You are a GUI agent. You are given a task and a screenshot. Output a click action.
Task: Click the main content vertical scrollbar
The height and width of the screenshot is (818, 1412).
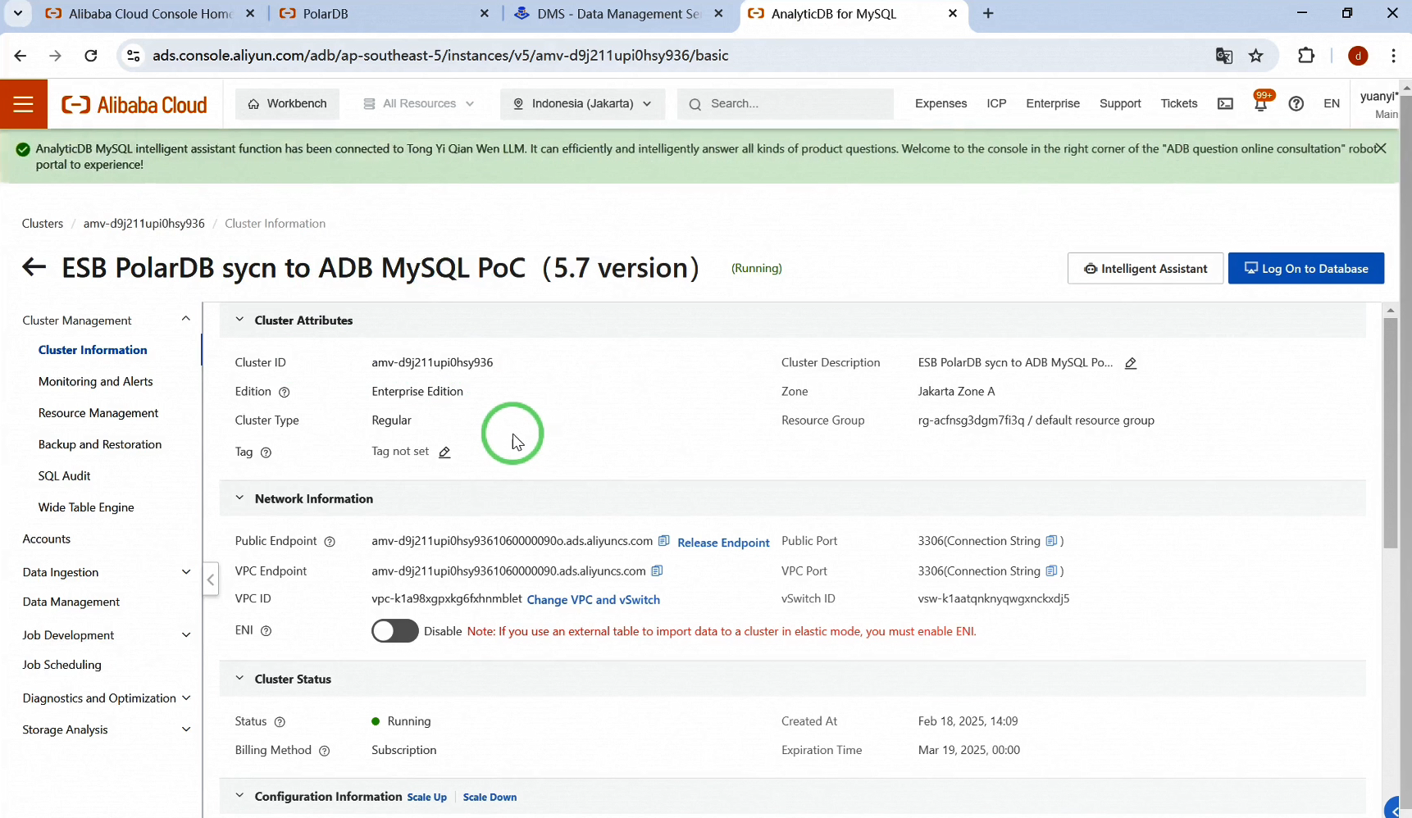pyautogui.click(x=1390, y=434)
